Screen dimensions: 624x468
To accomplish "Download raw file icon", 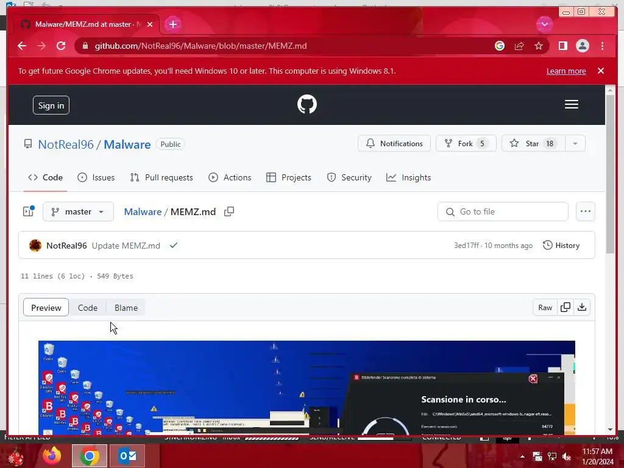I will 582,307.
